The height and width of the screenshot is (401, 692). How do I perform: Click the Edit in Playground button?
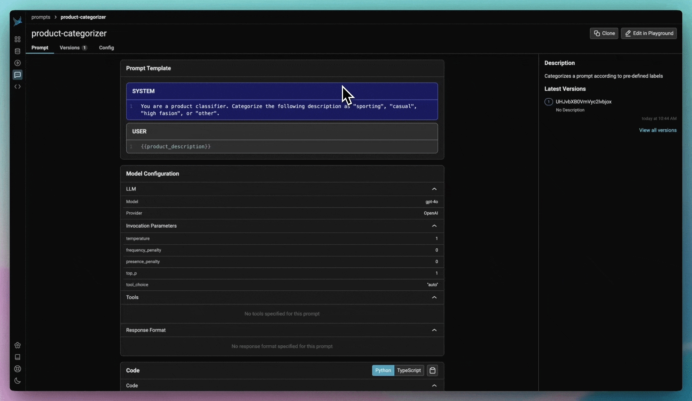[649, 33]
